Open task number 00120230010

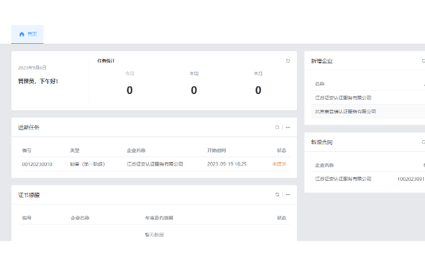point(37,164)
